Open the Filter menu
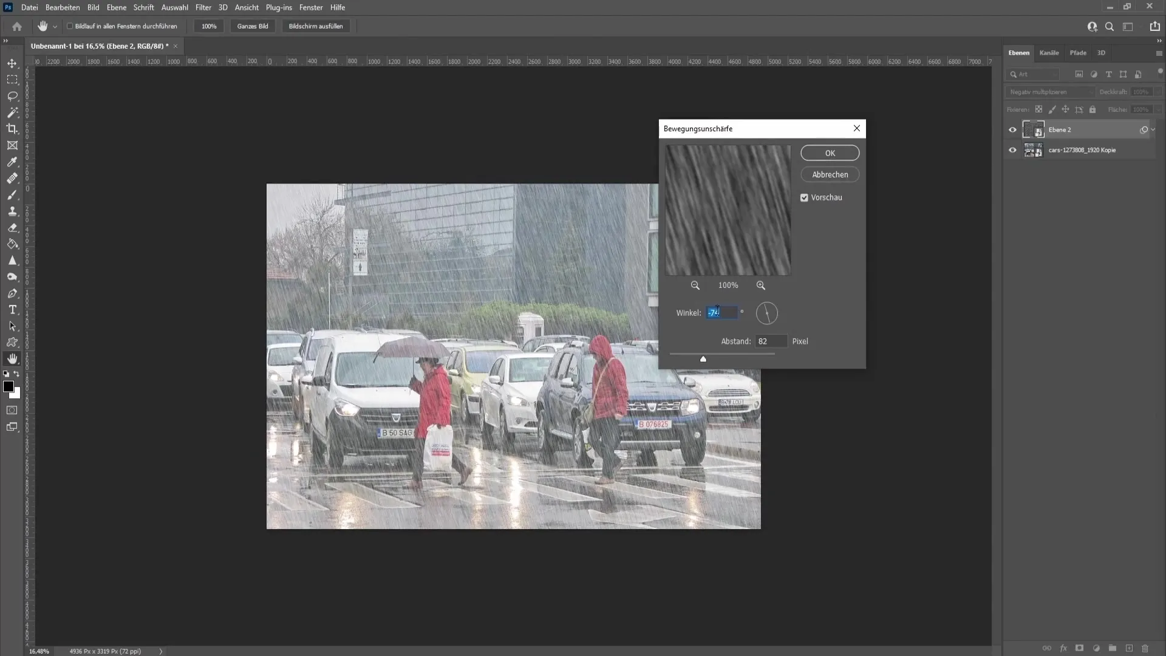Image resolution: width=1166 pixels, height=656 pixels. (203, 7)
